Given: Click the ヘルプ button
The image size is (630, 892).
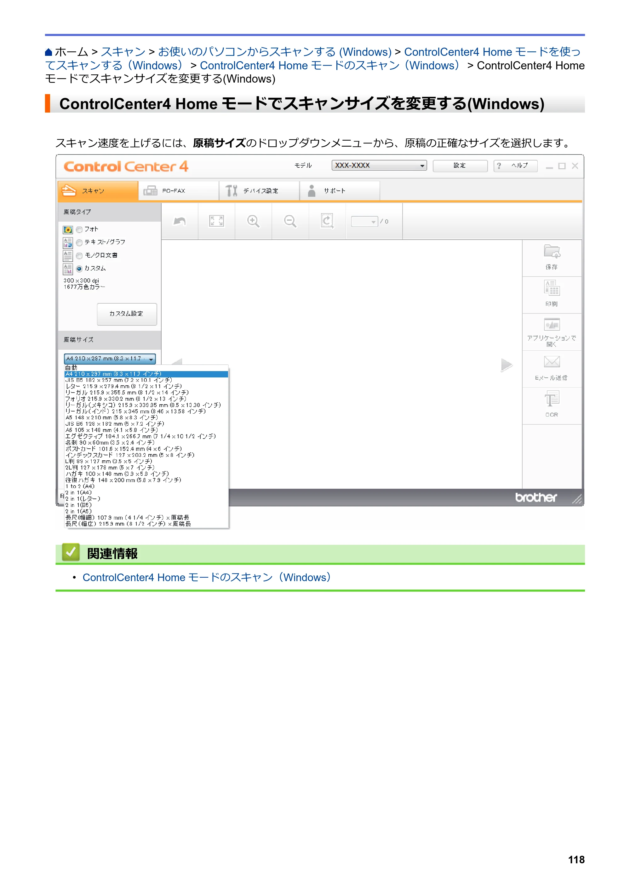Looking at the screenshot, I should tap(515, 166).
